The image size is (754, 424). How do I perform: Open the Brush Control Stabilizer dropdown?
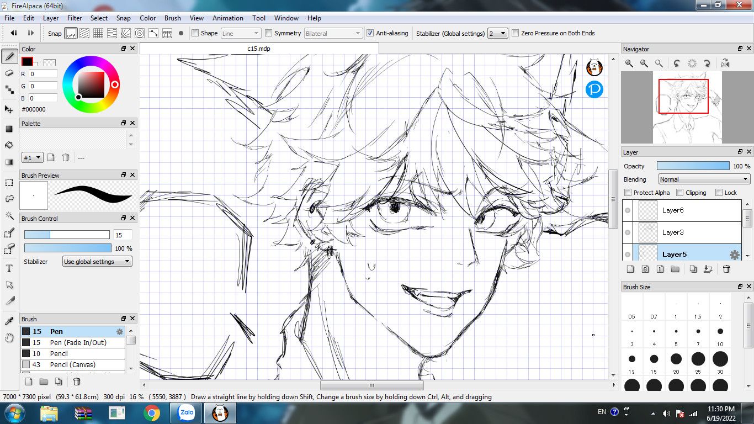click(x=97, y=262)
